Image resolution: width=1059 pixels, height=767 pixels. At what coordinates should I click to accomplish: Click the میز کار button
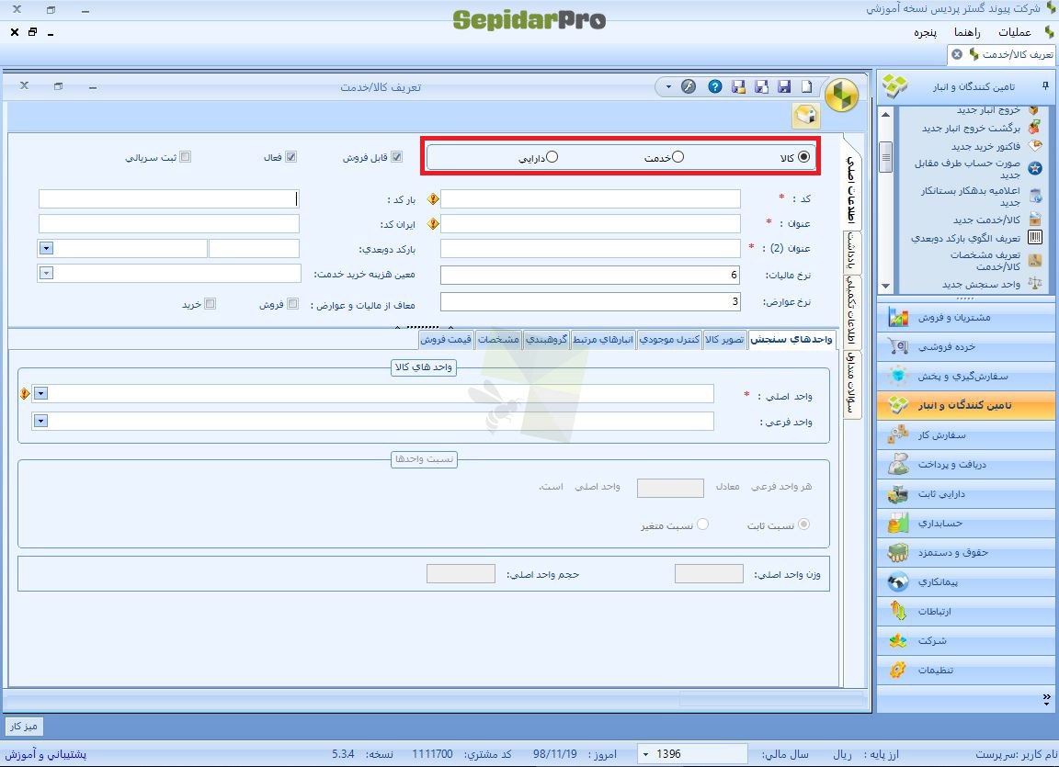(24, 727)
